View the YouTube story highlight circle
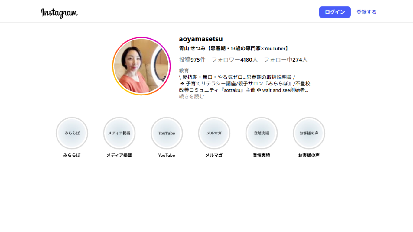The width and height of the screenshot is (413, 232). pos(167,133)
